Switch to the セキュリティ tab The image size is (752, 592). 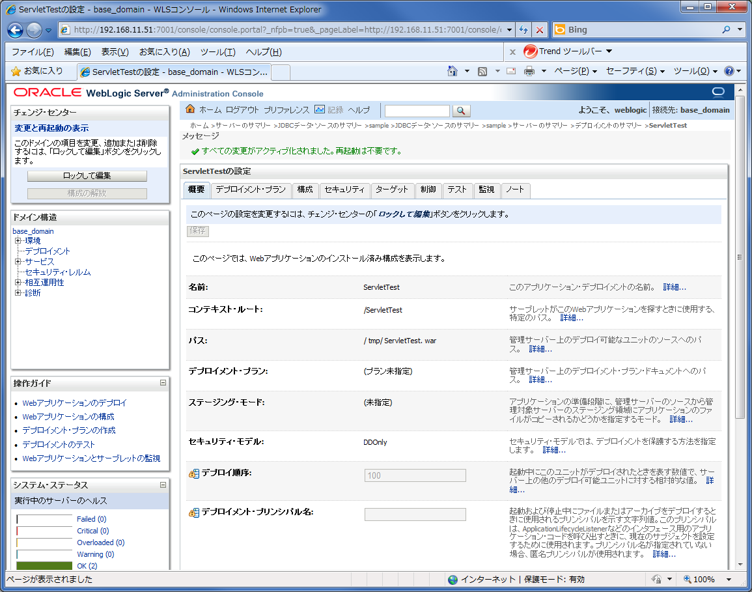point(344,190)
